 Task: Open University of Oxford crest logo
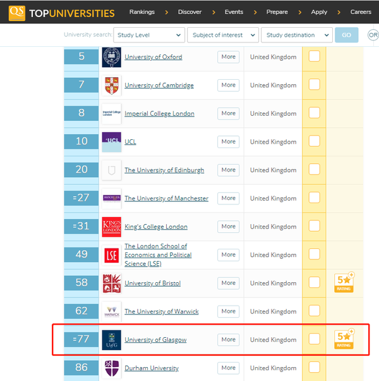(112, 57)
